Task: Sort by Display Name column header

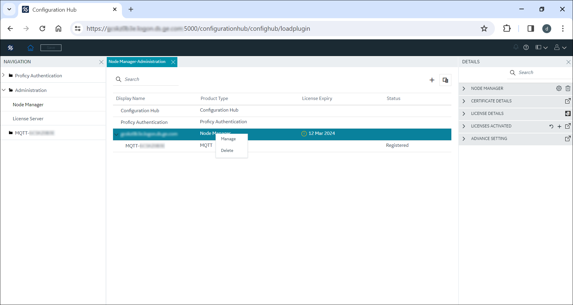Action: click(131, 98)
